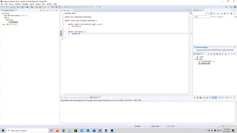Open File Explorer from the taskbar
This screenshot has width=237, height=133.
pos(70,130)
